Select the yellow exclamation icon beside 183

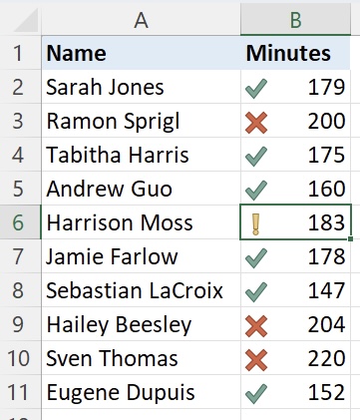pyautogui.click(x=255, y=224)
